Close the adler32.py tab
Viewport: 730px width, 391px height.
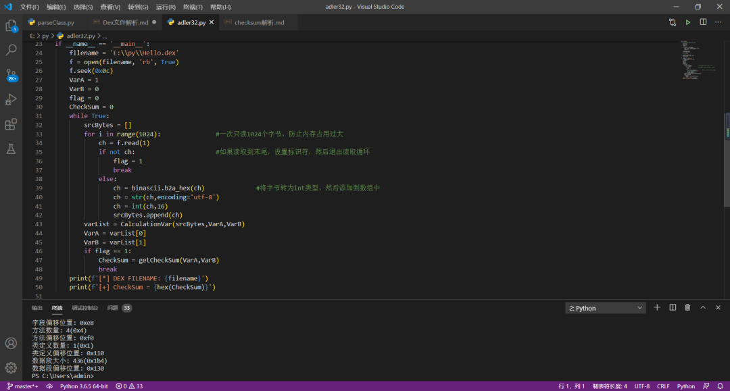coord(212,22)
